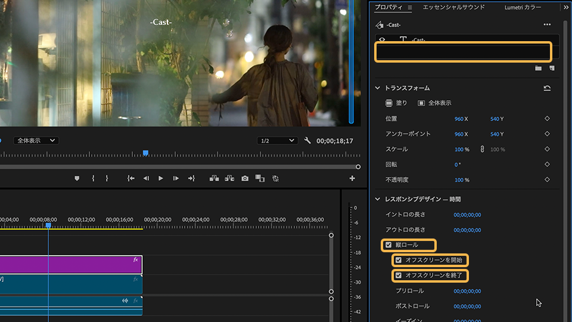Viewport: 572px width, 322px height.
Task: Open the 全体表示 zoom level dropdown
Action: (x=36, y=141)
